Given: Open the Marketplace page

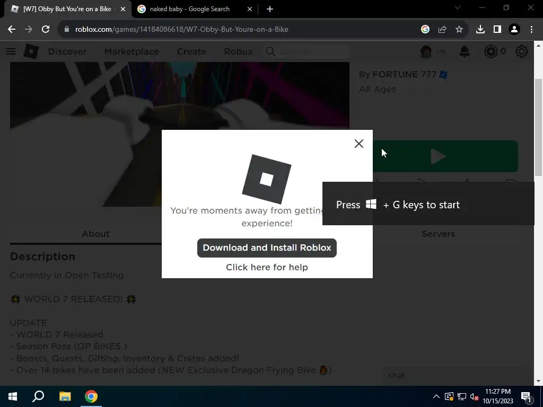Looking at the screenshot, I should [132, 51].
